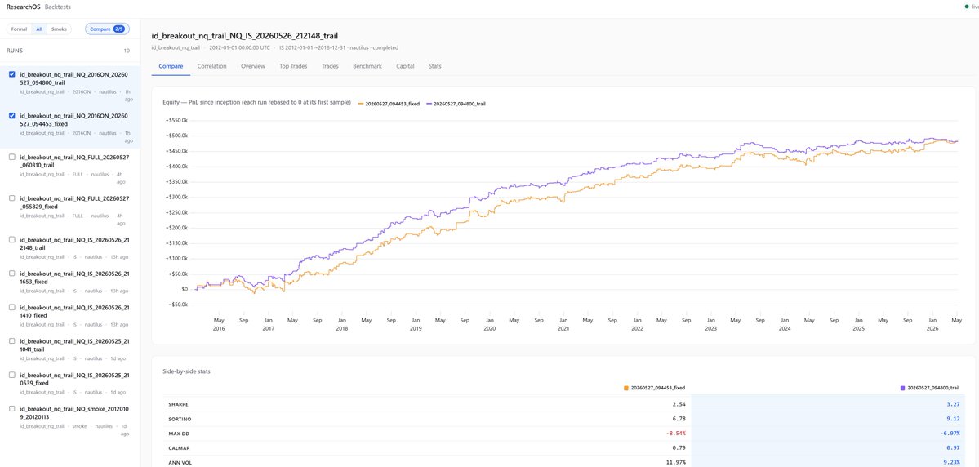Click the CALMAR row label
The height and width of the screenshot is (467, 979).
point(178,447)
